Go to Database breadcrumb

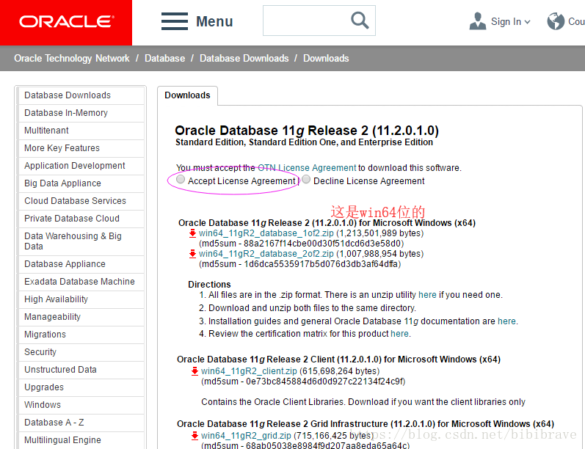pos(165,59)
